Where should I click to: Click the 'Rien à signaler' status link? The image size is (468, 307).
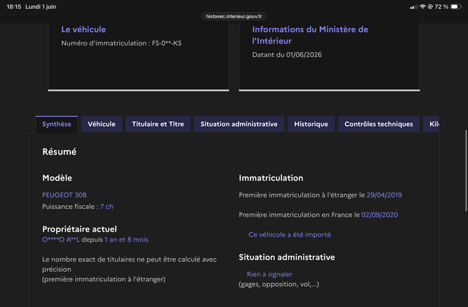(x=270, y=274)
